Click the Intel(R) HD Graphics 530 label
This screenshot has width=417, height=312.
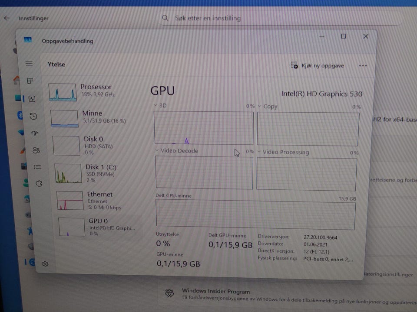click(322, 94)
